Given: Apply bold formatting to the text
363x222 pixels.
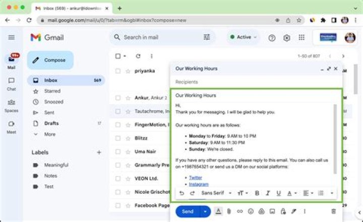Looking at the screenshot, I should pyautogui.click(x=257, y=193).
